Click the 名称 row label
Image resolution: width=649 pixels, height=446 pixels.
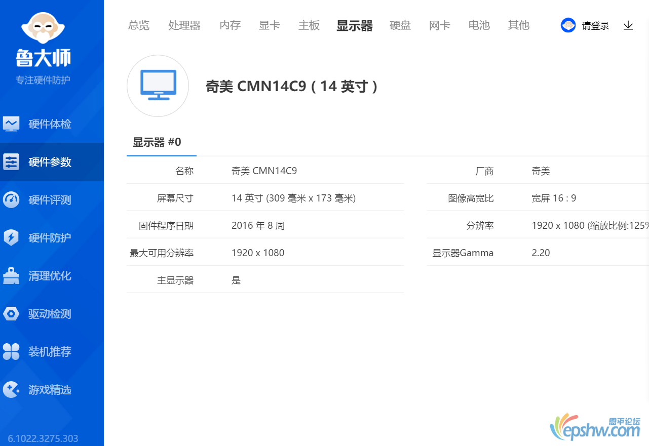(x=184, y=171)
